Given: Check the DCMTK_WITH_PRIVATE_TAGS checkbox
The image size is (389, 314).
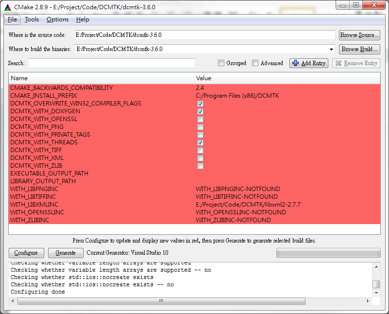Looking at the screenshot, I should coord(200,135).
